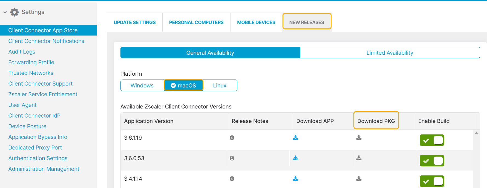Open release notes info for version 3.6.0.53

pos(232,158)
